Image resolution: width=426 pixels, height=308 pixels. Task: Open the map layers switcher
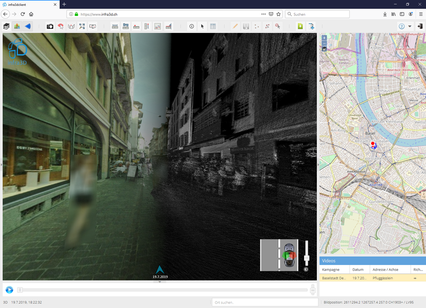[324, 49]
